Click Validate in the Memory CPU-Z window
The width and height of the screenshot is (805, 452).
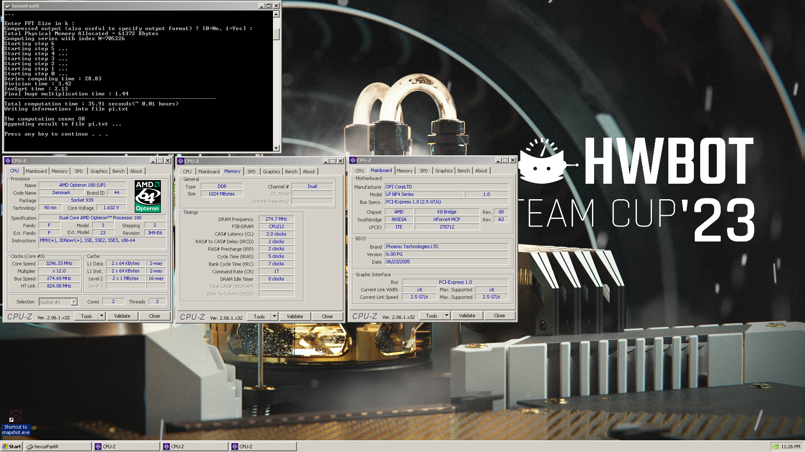coord(295,317)
